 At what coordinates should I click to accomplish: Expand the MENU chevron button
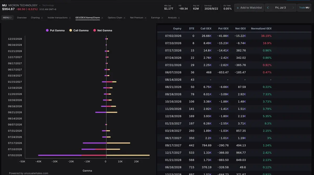point(7,18)
